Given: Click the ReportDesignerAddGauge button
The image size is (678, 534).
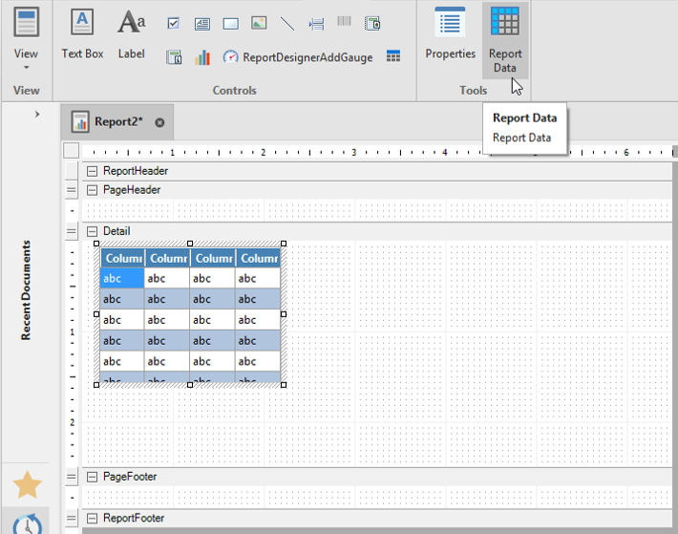Looking at the screenshot, I should (x=298, y=57).
